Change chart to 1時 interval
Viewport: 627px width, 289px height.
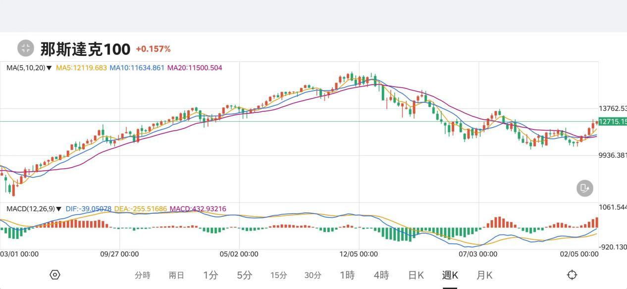click(x=347, y=275)
